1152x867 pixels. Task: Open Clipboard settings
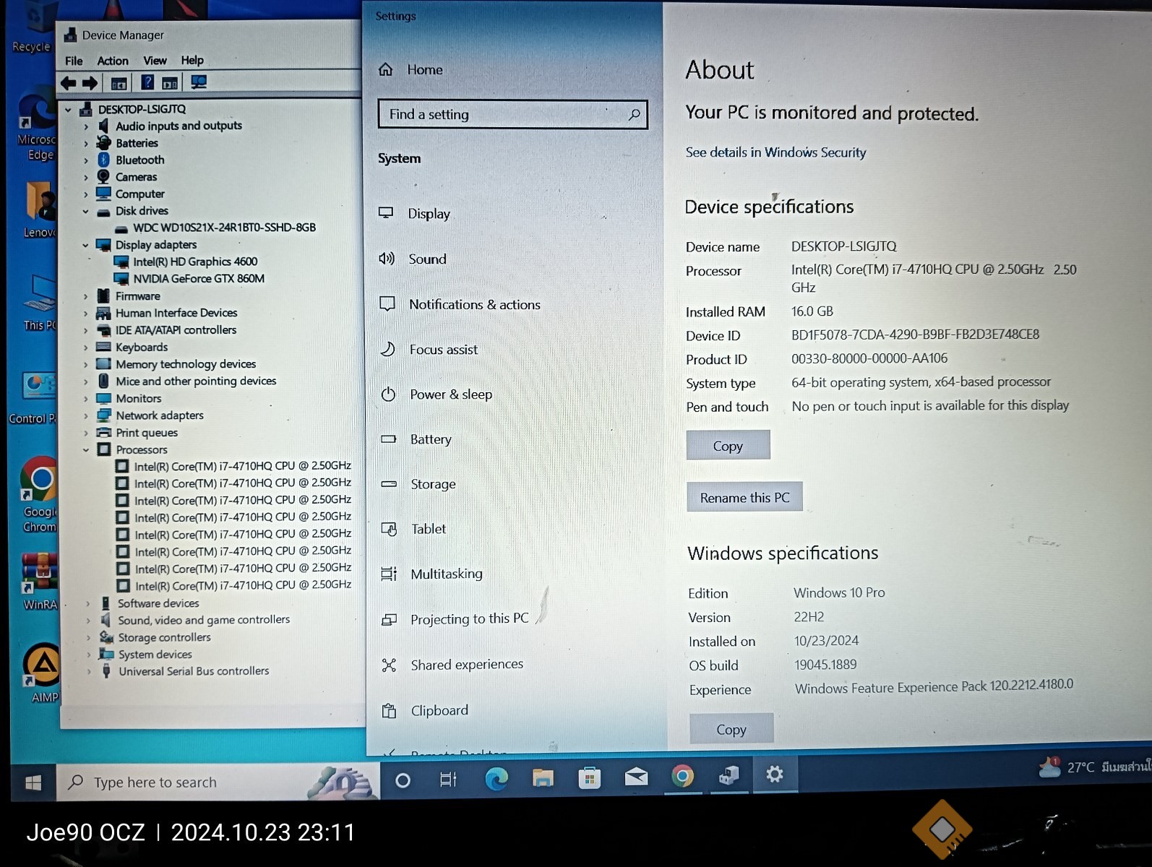click(x=439, y=711)
